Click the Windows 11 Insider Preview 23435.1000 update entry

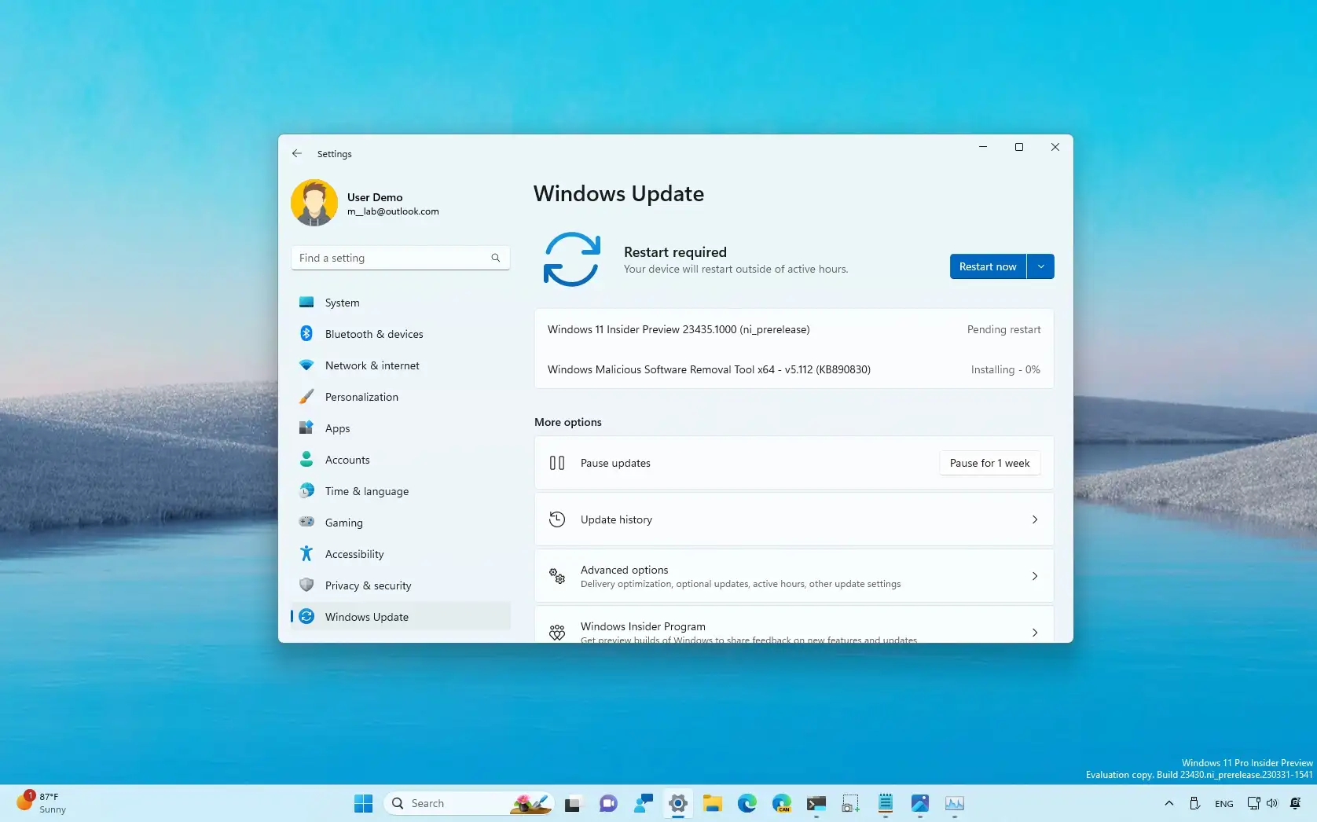(794, 329)
